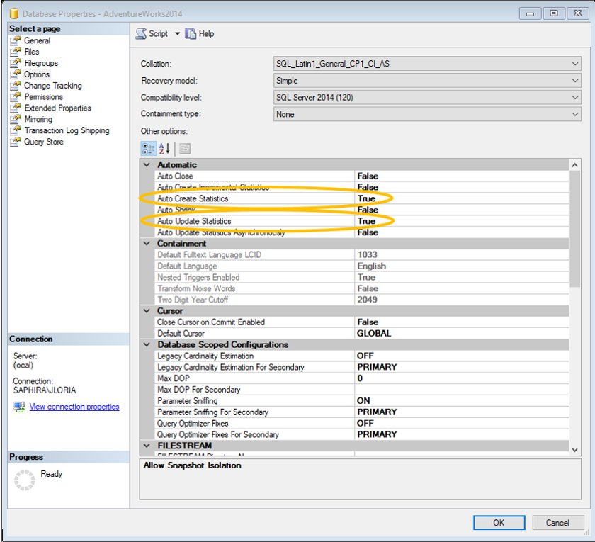595x542 pixels.
Task: Select the Max DOP row
Action: click(x=362, y=378)
